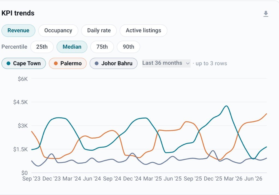Toggle Johor Bahru series visibility
The height and width of the screenshot is (195, 279).
(114, 63)
